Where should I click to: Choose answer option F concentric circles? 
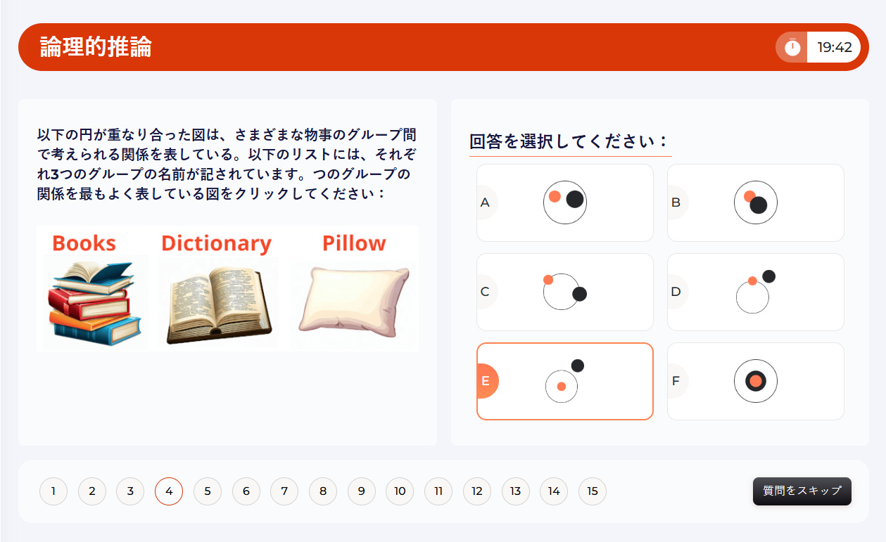[x=755, y=381]
